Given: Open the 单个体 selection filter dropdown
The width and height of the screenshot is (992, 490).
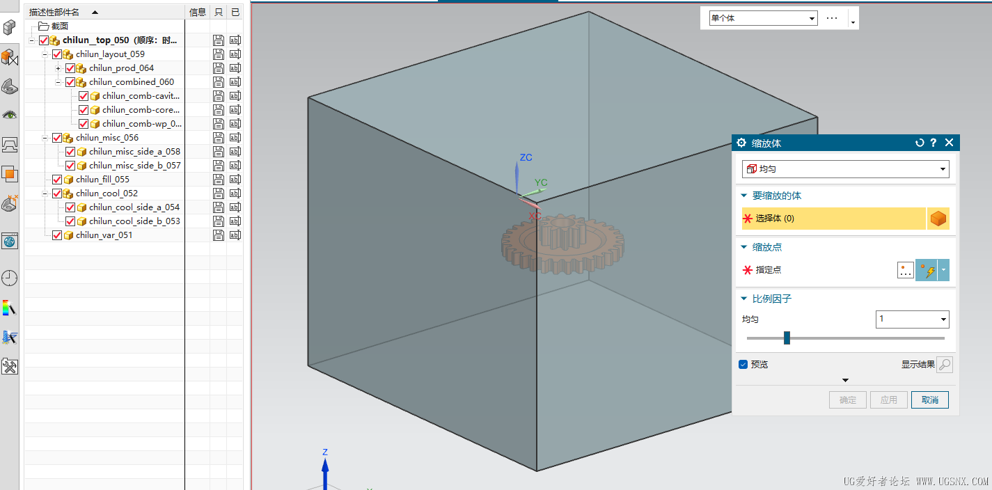Looking at the screenshot, I should click(763, 18).
